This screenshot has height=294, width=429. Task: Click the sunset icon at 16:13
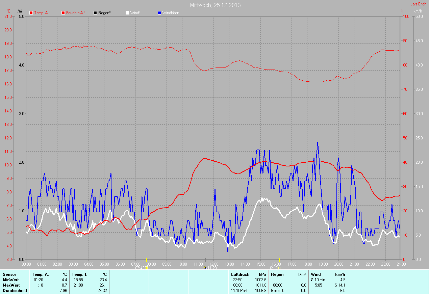pyautogui.click(x=279, y=268)
